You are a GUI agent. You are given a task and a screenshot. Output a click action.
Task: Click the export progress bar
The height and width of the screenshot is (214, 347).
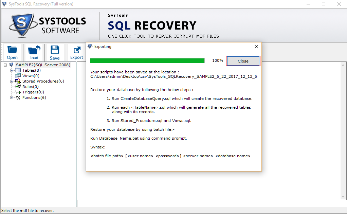point(147,61)
